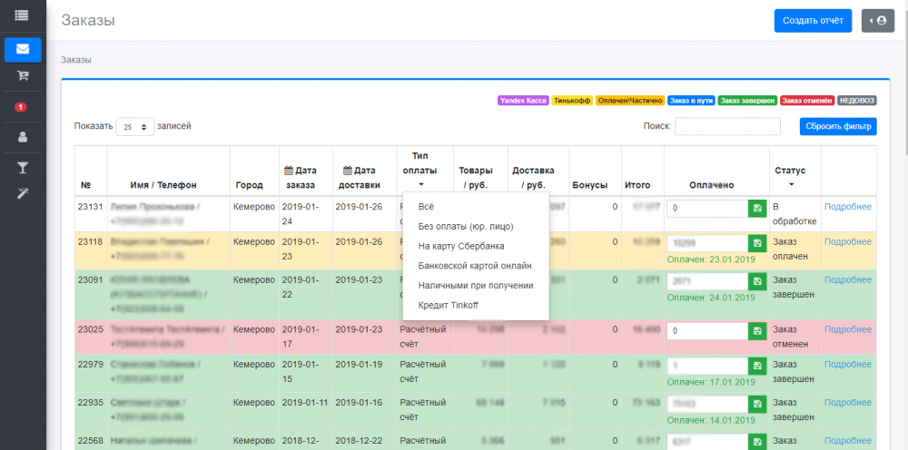
Task: Open the sidebar list menu icon
Action: 21,15
